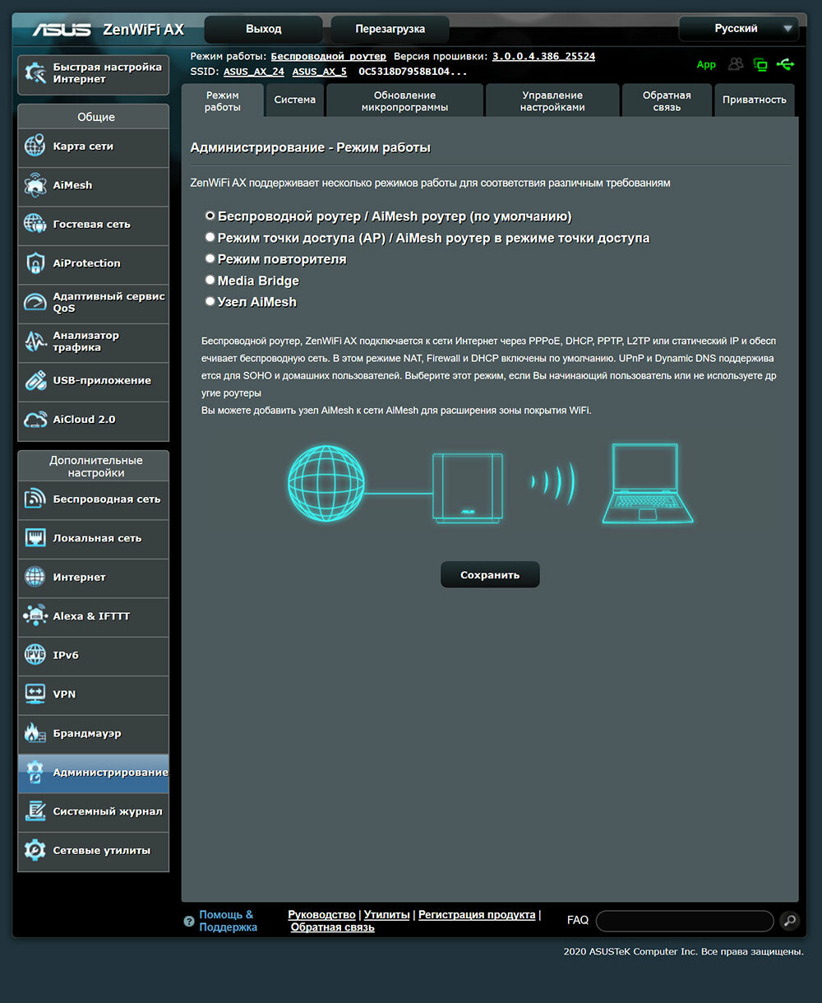Viewport: 822px width, 1003px height.
Task: Open Alexa & IFTTT icon
Action: coord(35,615)
